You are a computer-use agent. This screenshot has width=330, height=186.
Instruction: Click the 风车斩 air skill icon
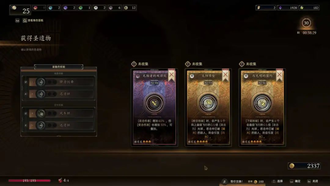[41, 113]
